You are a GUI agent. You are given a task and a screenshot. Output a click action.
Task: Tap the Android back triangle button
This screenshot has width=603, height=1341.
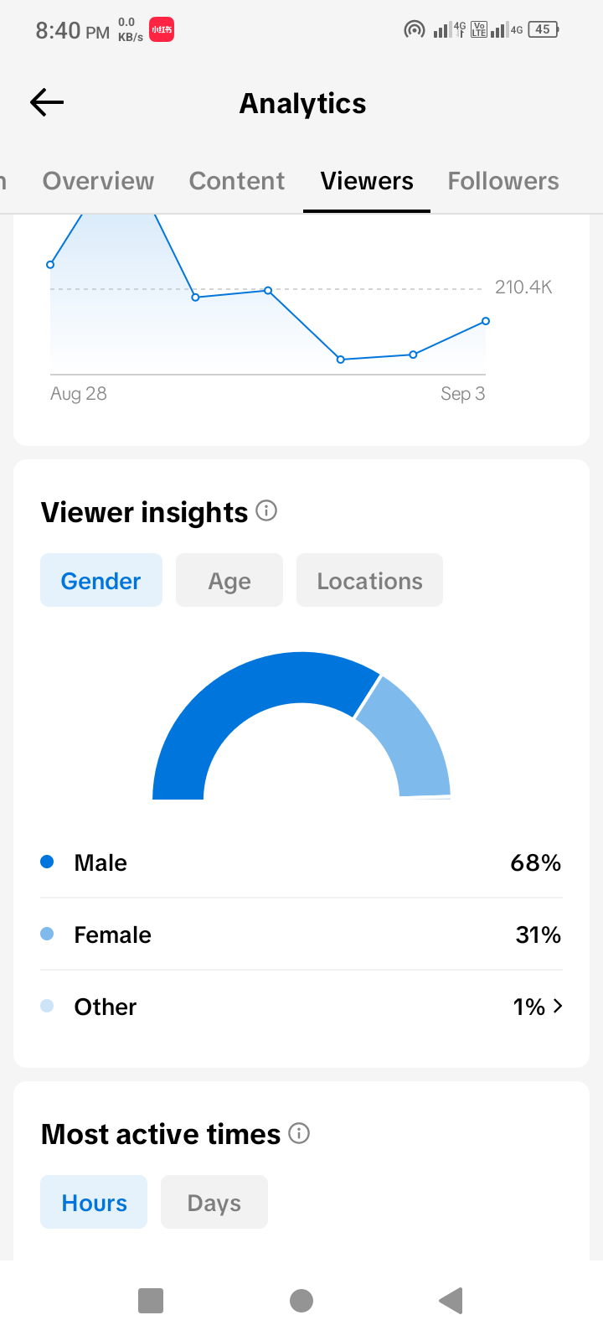451,1301
